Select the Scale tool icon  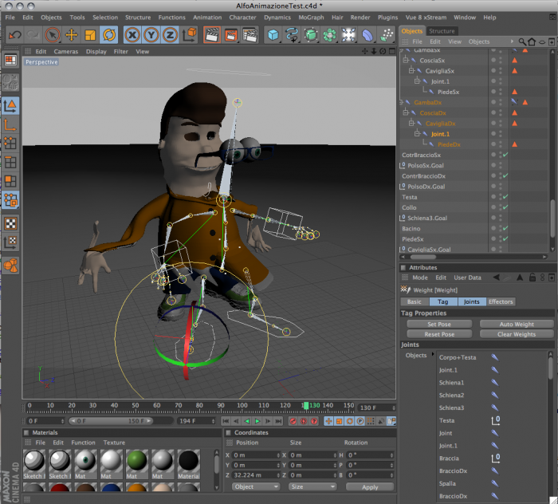tap(90, 35)
